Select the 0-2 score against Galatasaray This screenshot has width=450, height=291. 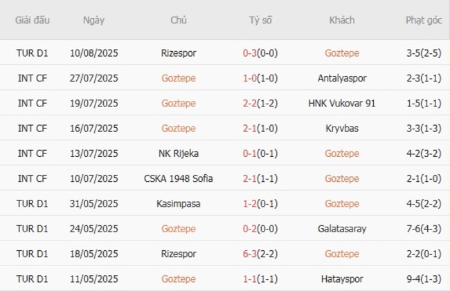tap(251, 228)
